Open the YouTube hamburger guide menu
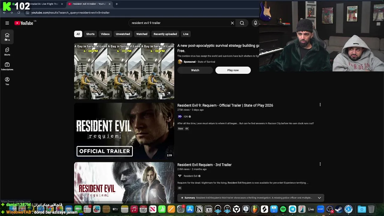The image size is (384, 216). (x=7, y=23)
